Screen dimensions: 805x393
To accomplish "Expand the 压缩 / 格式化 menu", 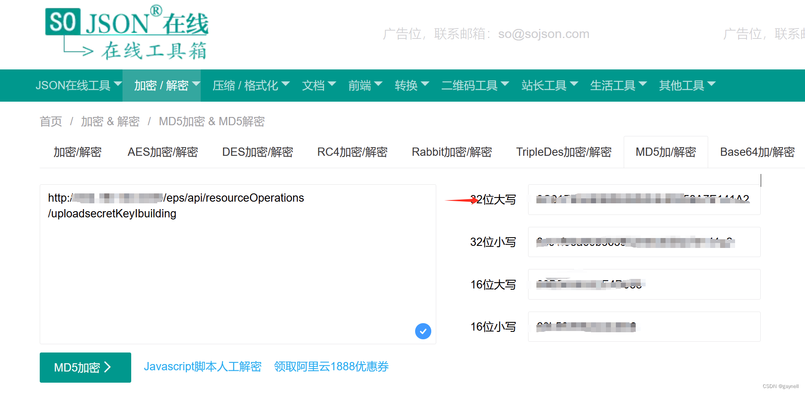I will point(251,86).
